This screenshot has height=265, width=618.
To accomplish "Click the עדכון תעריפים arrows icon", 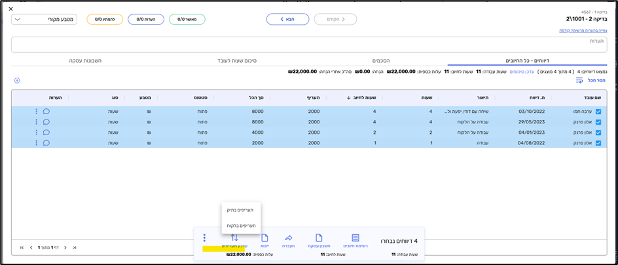I will 234,238.
